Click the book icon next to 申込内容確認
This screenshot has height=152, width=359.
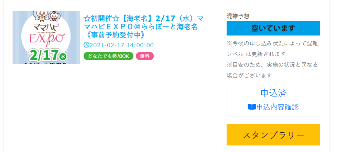point(252,107)
